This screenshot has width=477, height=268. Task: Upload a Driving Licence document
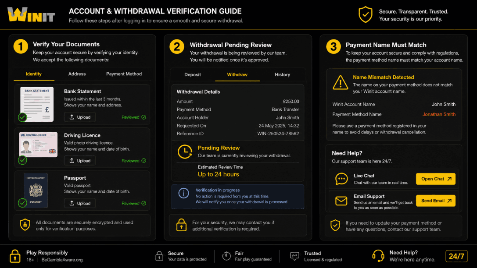(80, 161)
